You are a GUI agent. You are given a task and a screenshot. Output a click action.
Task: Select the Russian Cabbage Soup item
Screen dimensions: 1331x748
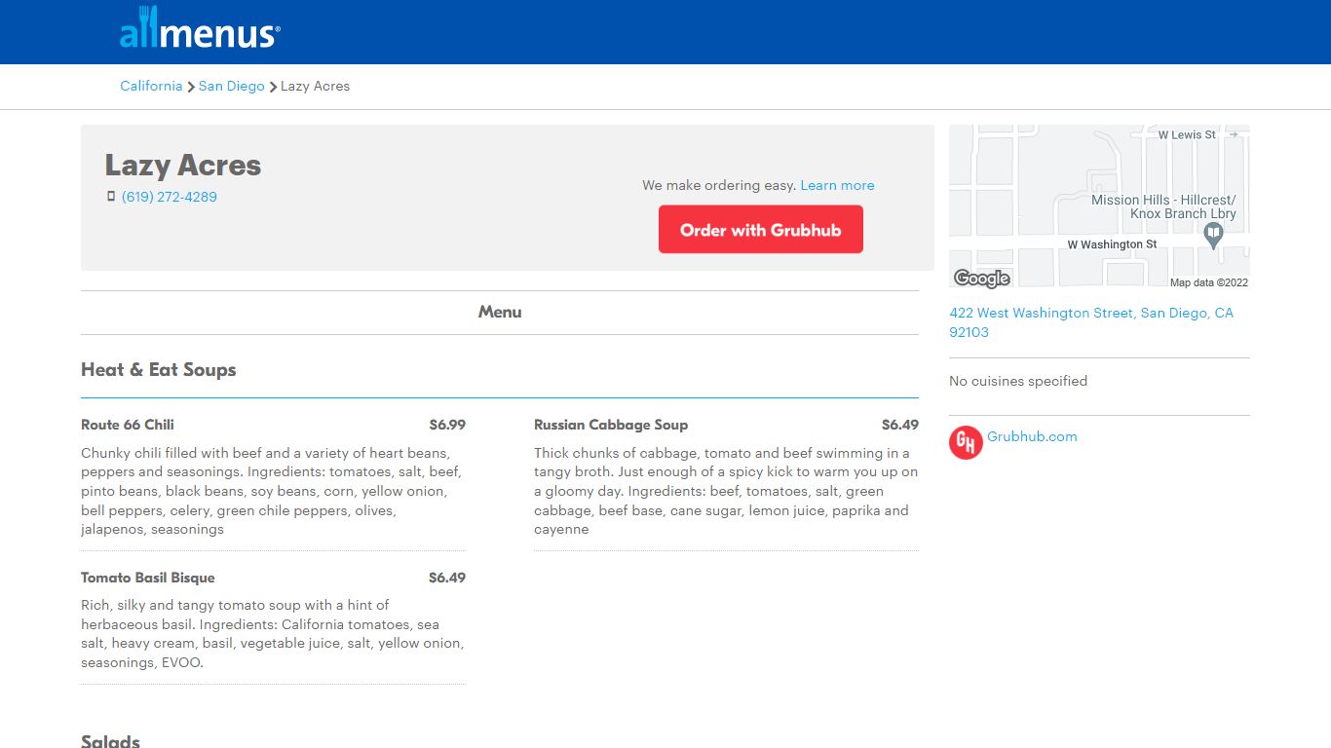coord(611,425)
